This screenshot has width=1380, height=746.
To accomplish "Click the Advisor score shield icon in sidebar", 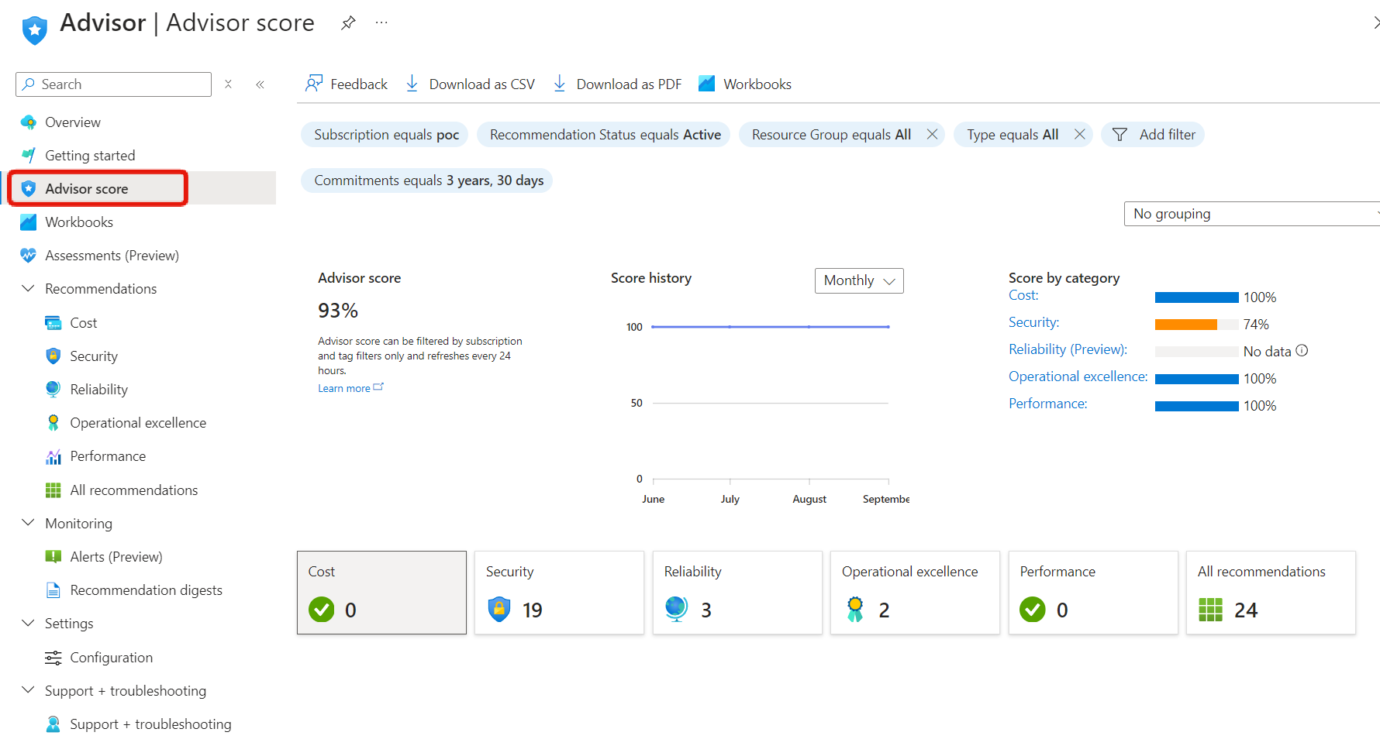I will point(29,189).
